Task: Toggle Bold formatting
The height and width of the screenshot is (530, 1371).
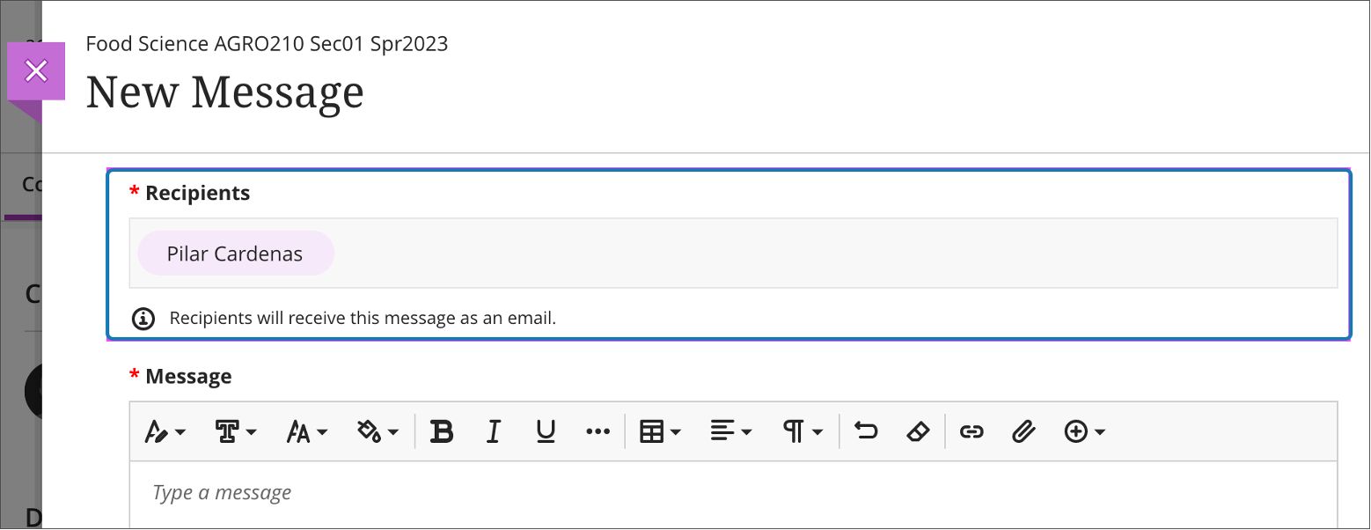Action: click(441, 431)
